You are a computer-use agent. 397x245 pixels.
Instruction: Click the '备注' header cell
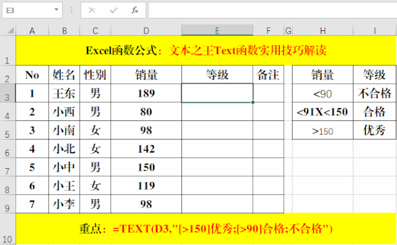pos(268,75)
